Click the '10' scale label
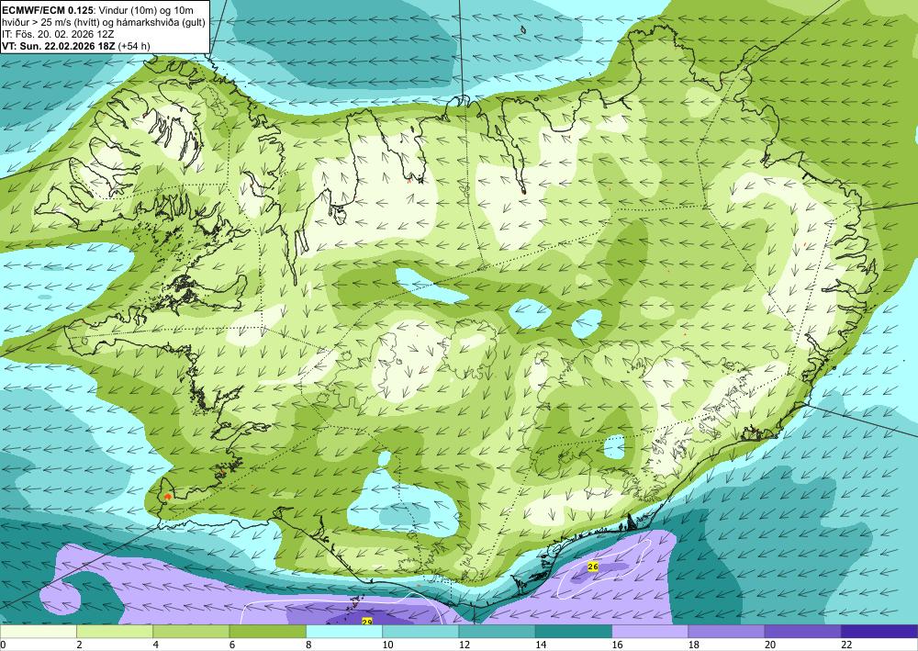918x651 pixels. click(x=387, y=645)
